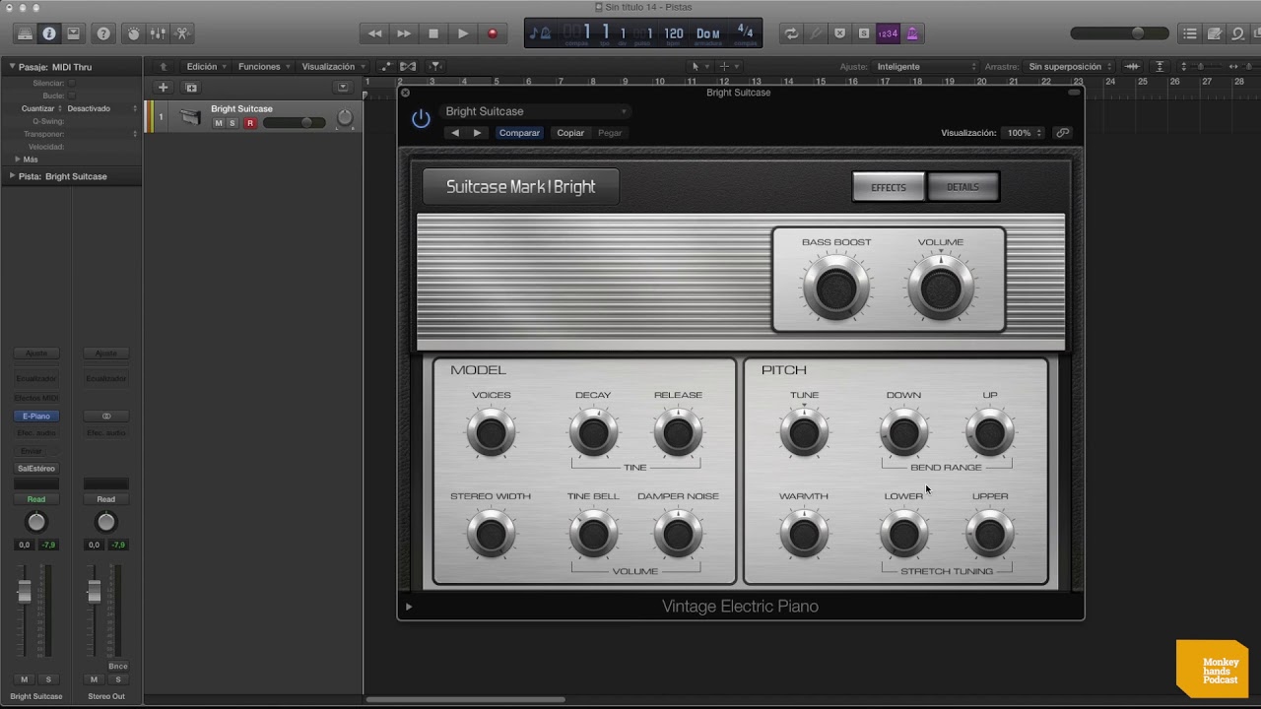Click the Comparar button
The image size is (1261, 709).
pyautogui.click(x=519, y=133)
